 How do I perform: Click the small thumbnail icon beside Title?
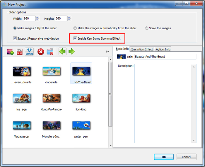coord(121,57)
